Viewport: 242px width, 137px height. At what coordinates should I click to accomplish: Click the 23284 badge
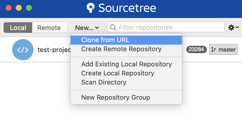[197, 49]
